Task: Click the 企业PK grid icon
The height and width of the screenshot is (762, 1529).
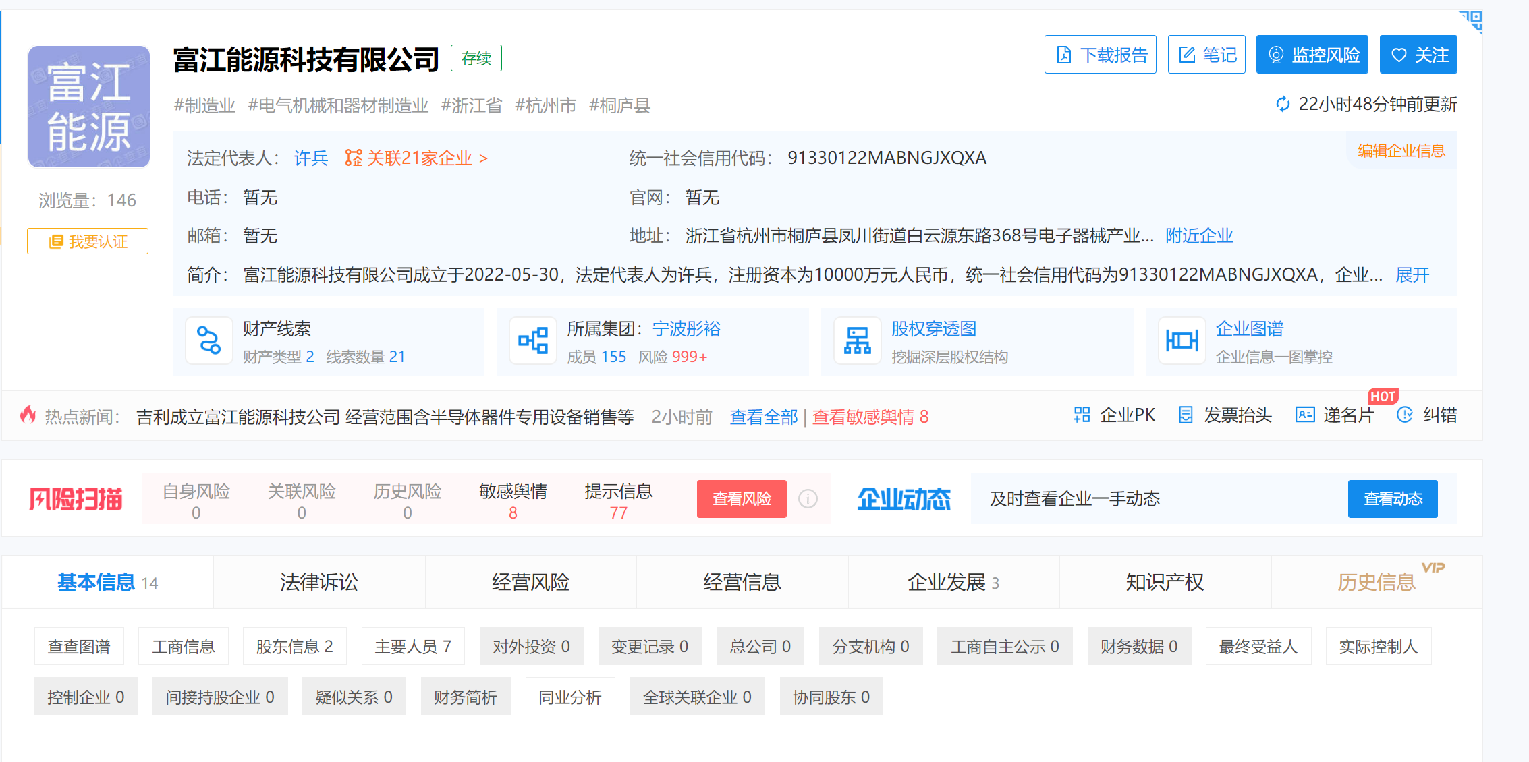Action: coord(1082,415)
